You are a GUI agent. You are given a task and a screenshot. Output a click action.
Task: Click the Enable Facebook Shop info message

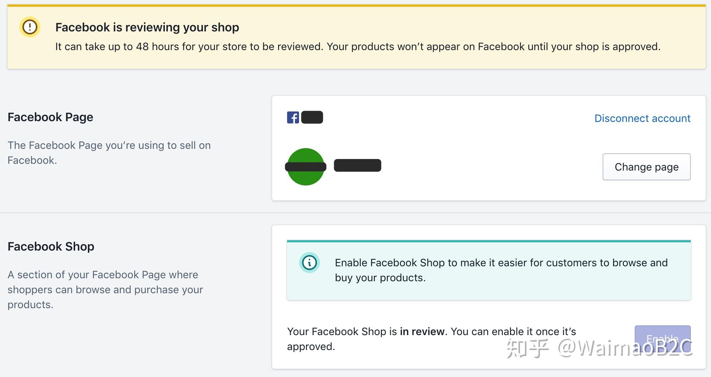tap(501, 270)
